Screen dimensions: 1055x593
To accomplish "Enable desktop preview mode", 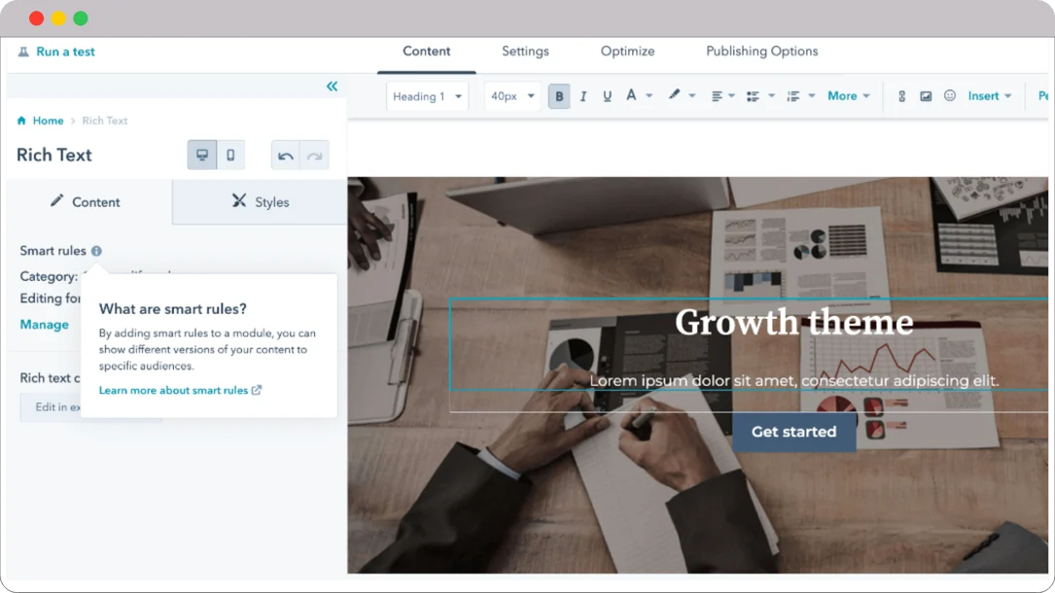I will pyautogui.click(x=200, y=155).
